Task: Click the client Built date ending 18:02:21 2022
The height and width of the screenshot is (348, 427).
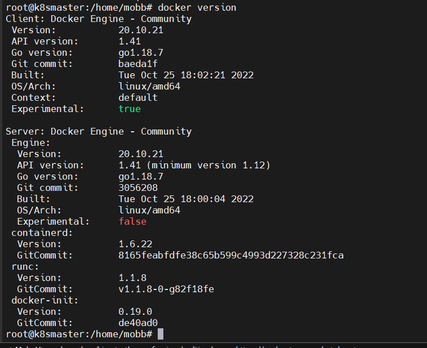Action: (186, 75)
